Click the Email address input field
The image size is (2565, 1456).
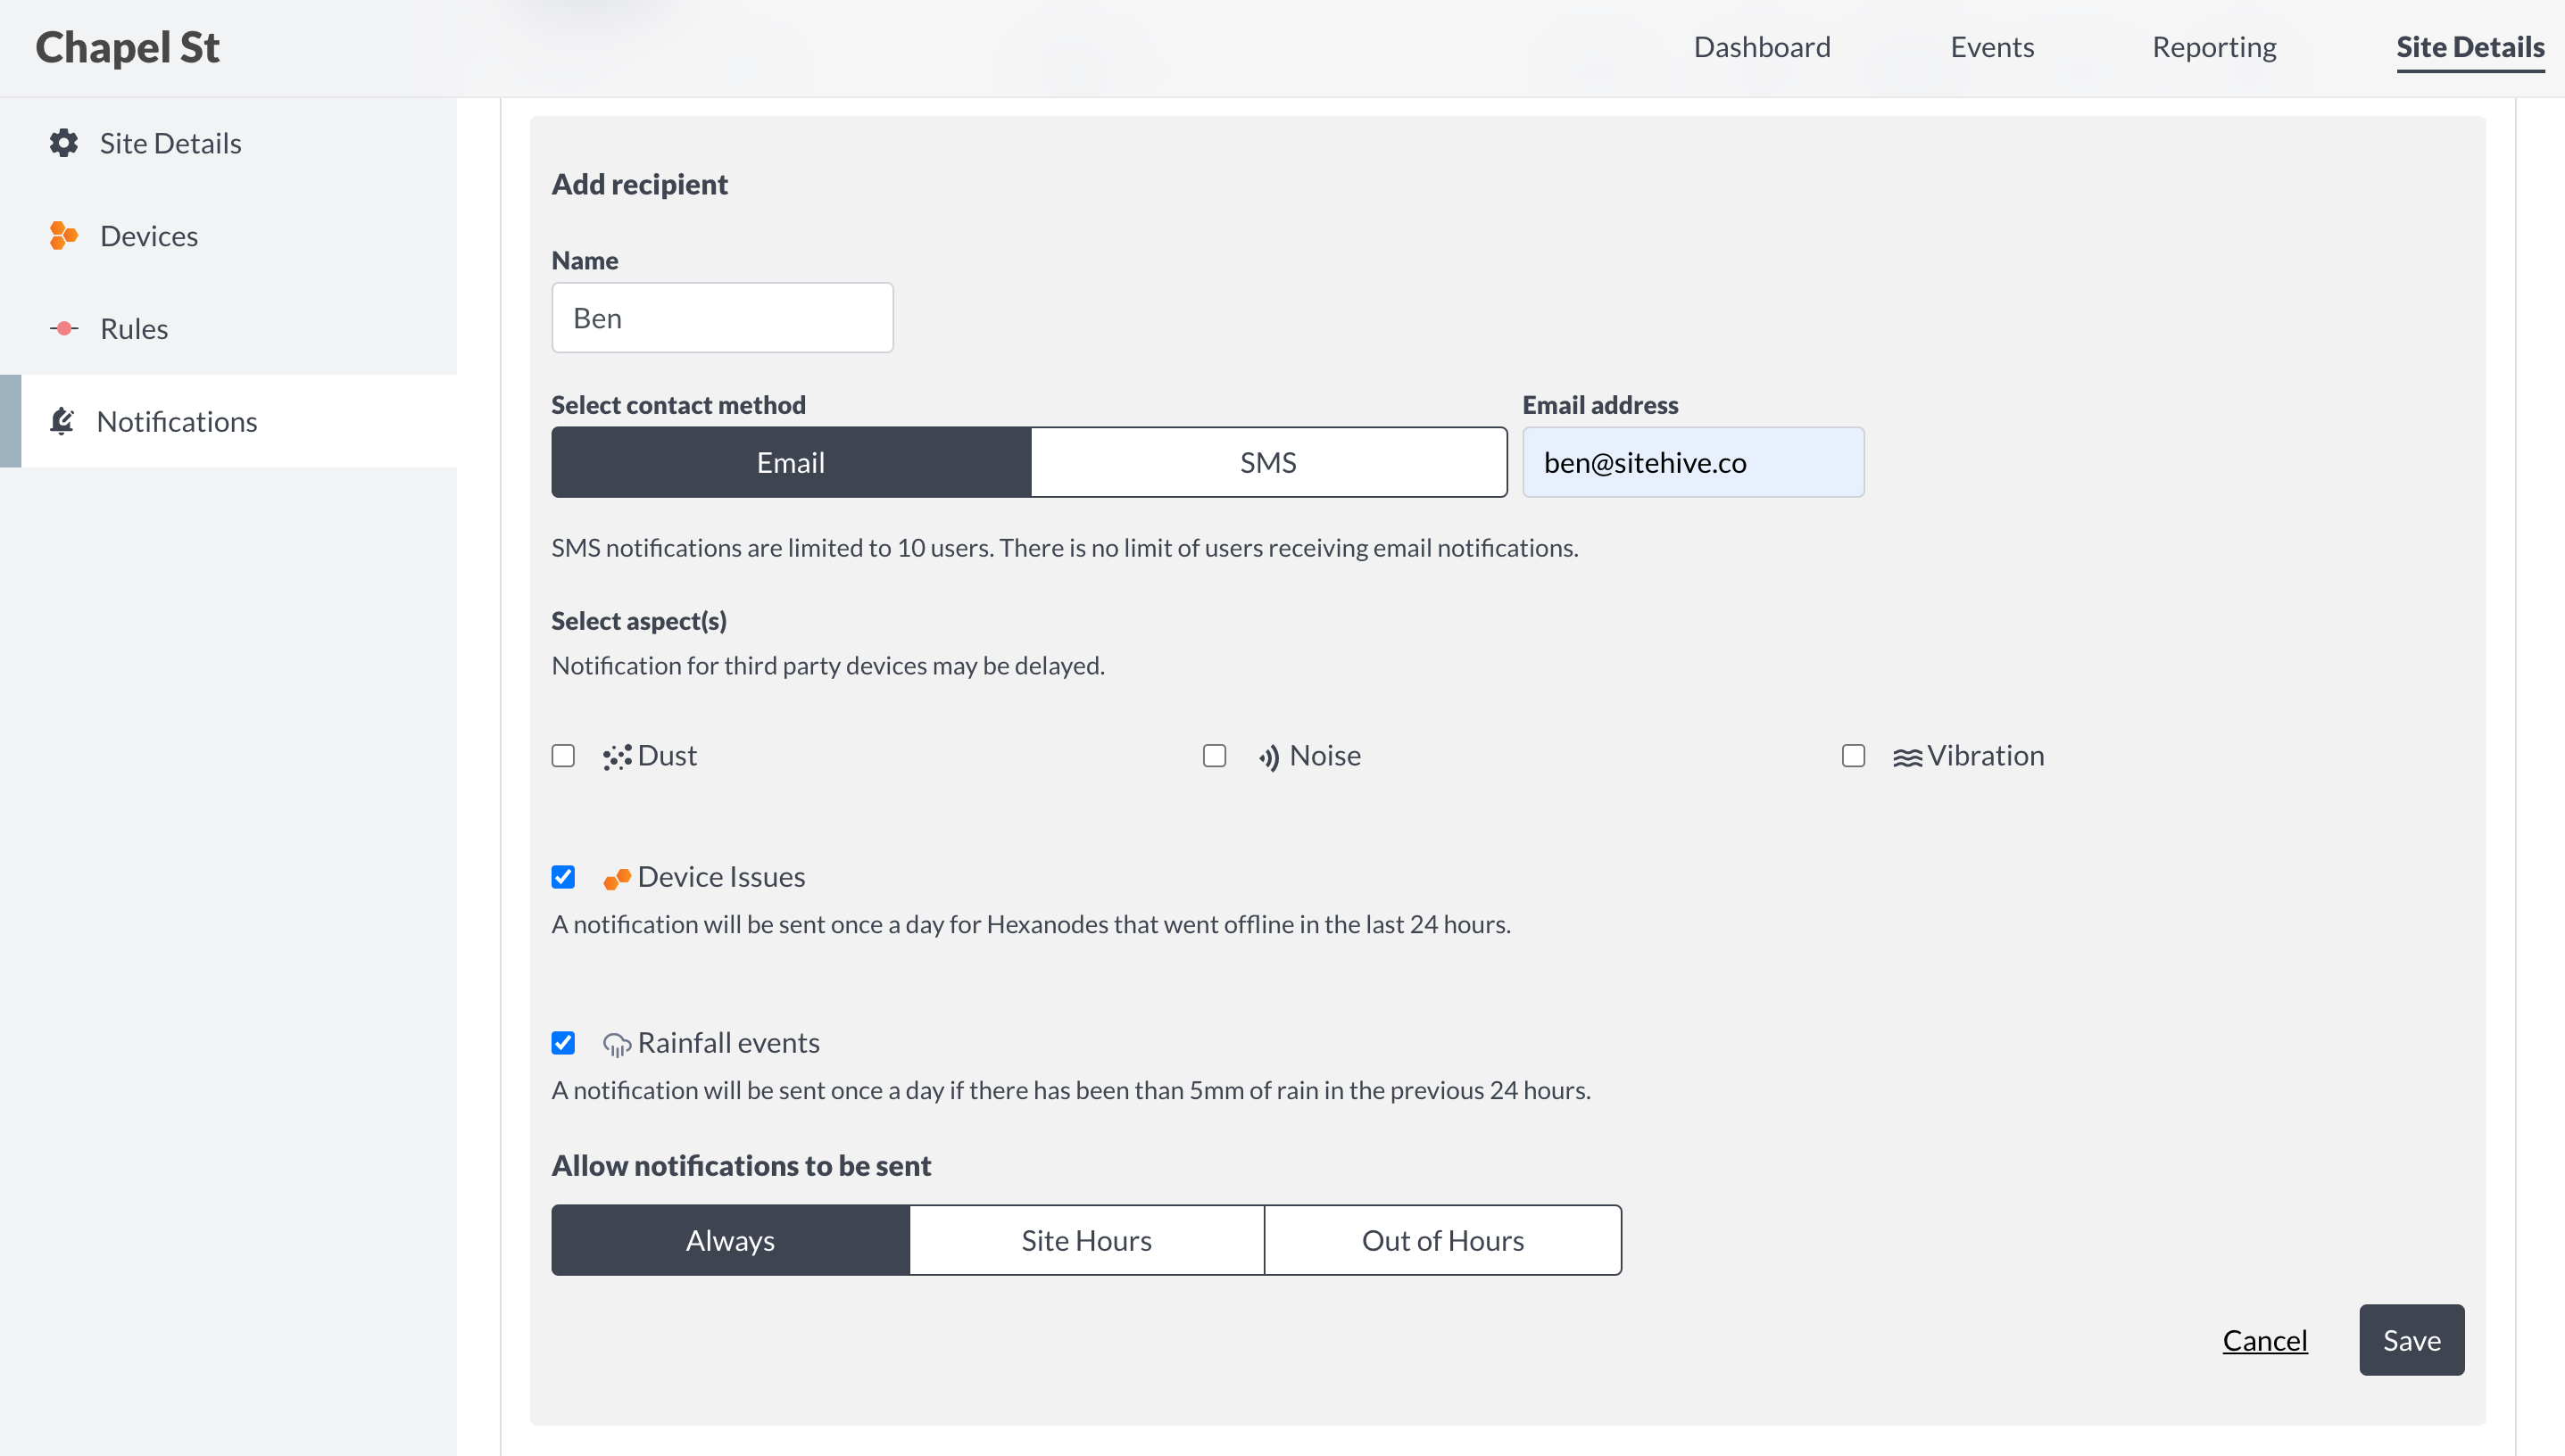coord(1693,462)
